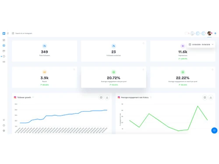Click the highest peak on the green engagement line

198,106
